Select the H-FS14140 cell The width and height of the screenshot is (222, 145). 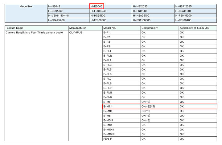click(x=153, y=11)
